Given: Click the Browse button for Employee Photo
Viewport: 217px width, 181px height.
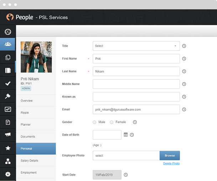Looking at the screenshot, I should pos(170,156).
